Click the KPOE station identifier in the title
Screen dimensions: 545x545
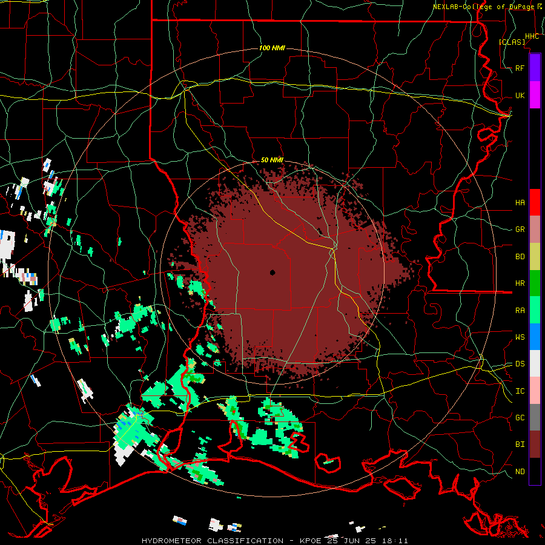tap(312, 541)
